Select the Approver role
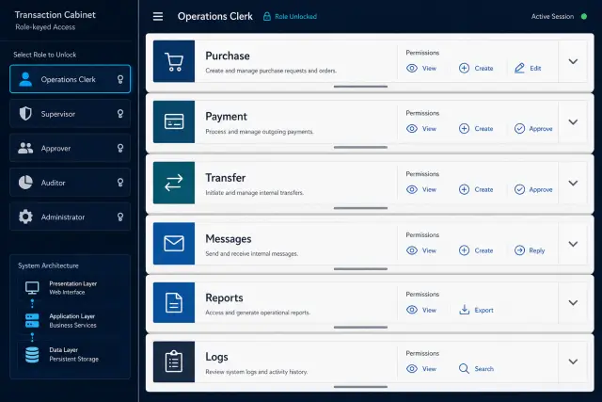This screenshot has height=402, width=602. 70,148
